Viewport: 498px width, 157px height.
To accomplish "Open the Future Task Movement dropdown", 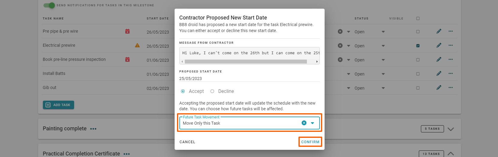I will 312,123.
